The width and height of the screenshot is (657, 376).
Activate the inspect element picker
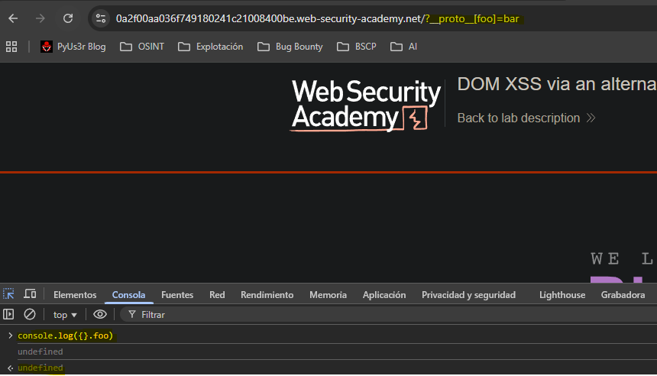9,294
